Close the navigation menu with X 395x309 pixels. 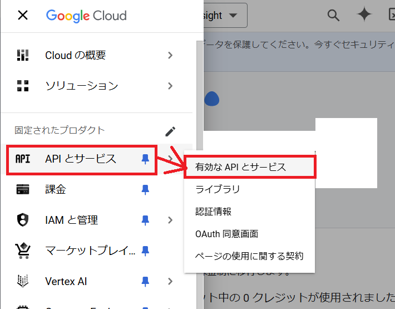click(x=23, y=15)
